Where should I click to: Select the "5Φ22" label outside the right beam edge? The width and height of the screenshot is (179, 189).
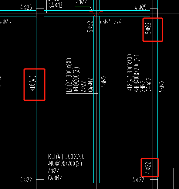point(161,86)
